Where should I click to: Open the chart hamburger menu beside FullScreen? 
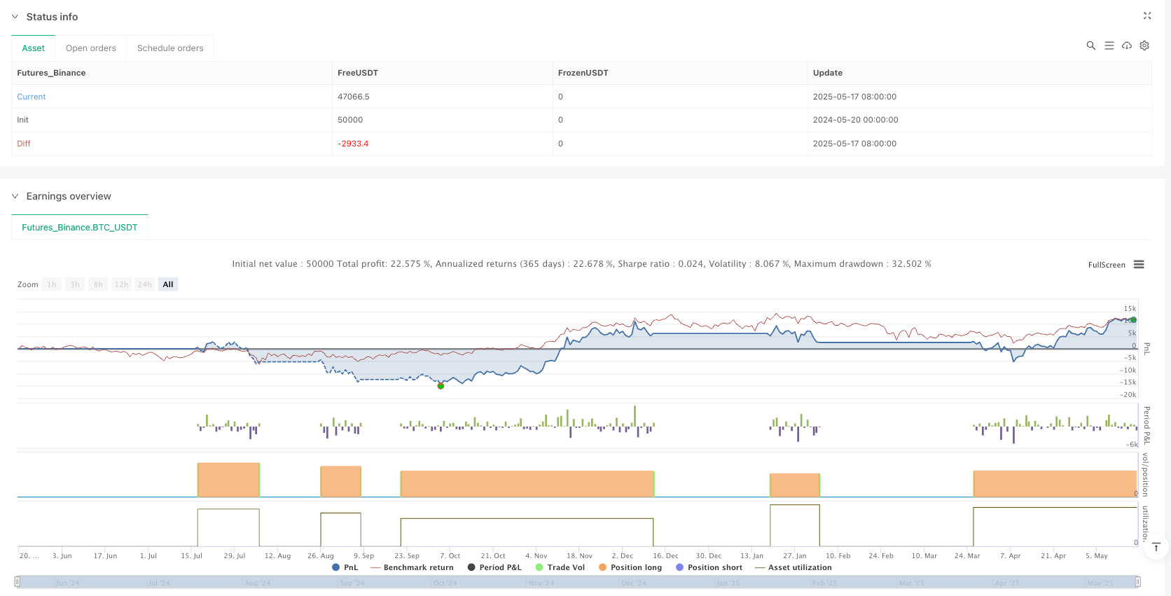(x=1139, y=265)
